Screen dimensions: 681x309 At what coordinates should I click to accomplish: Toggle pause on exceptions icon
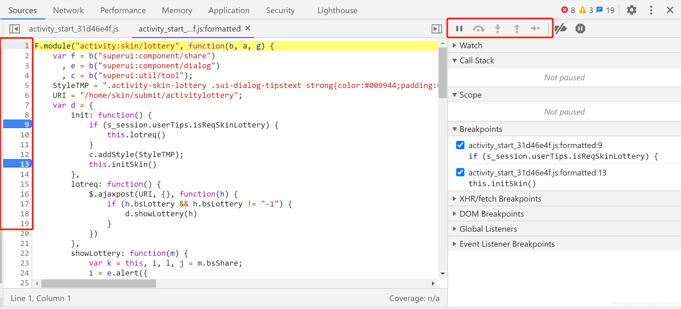point(580,29)
